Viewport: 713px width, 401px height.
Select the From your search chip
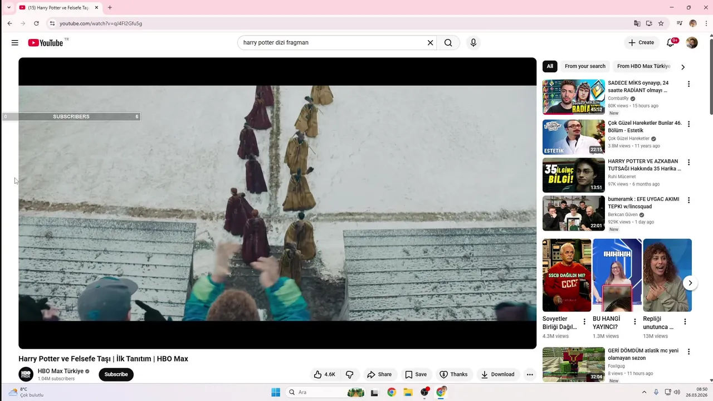(585, 66)
